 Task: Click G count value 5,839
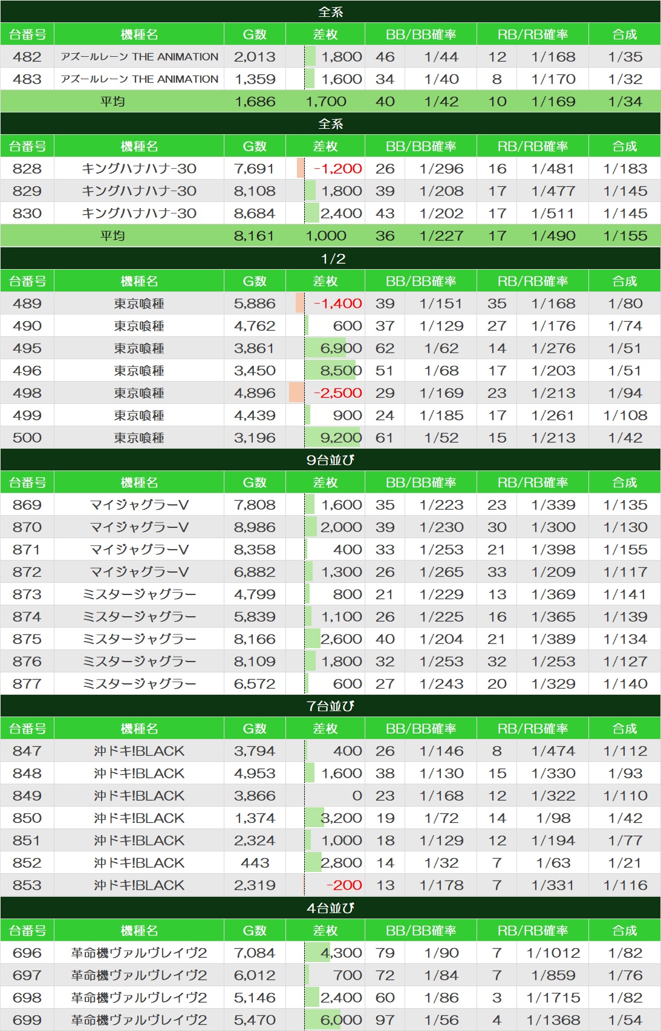point(255,617)
